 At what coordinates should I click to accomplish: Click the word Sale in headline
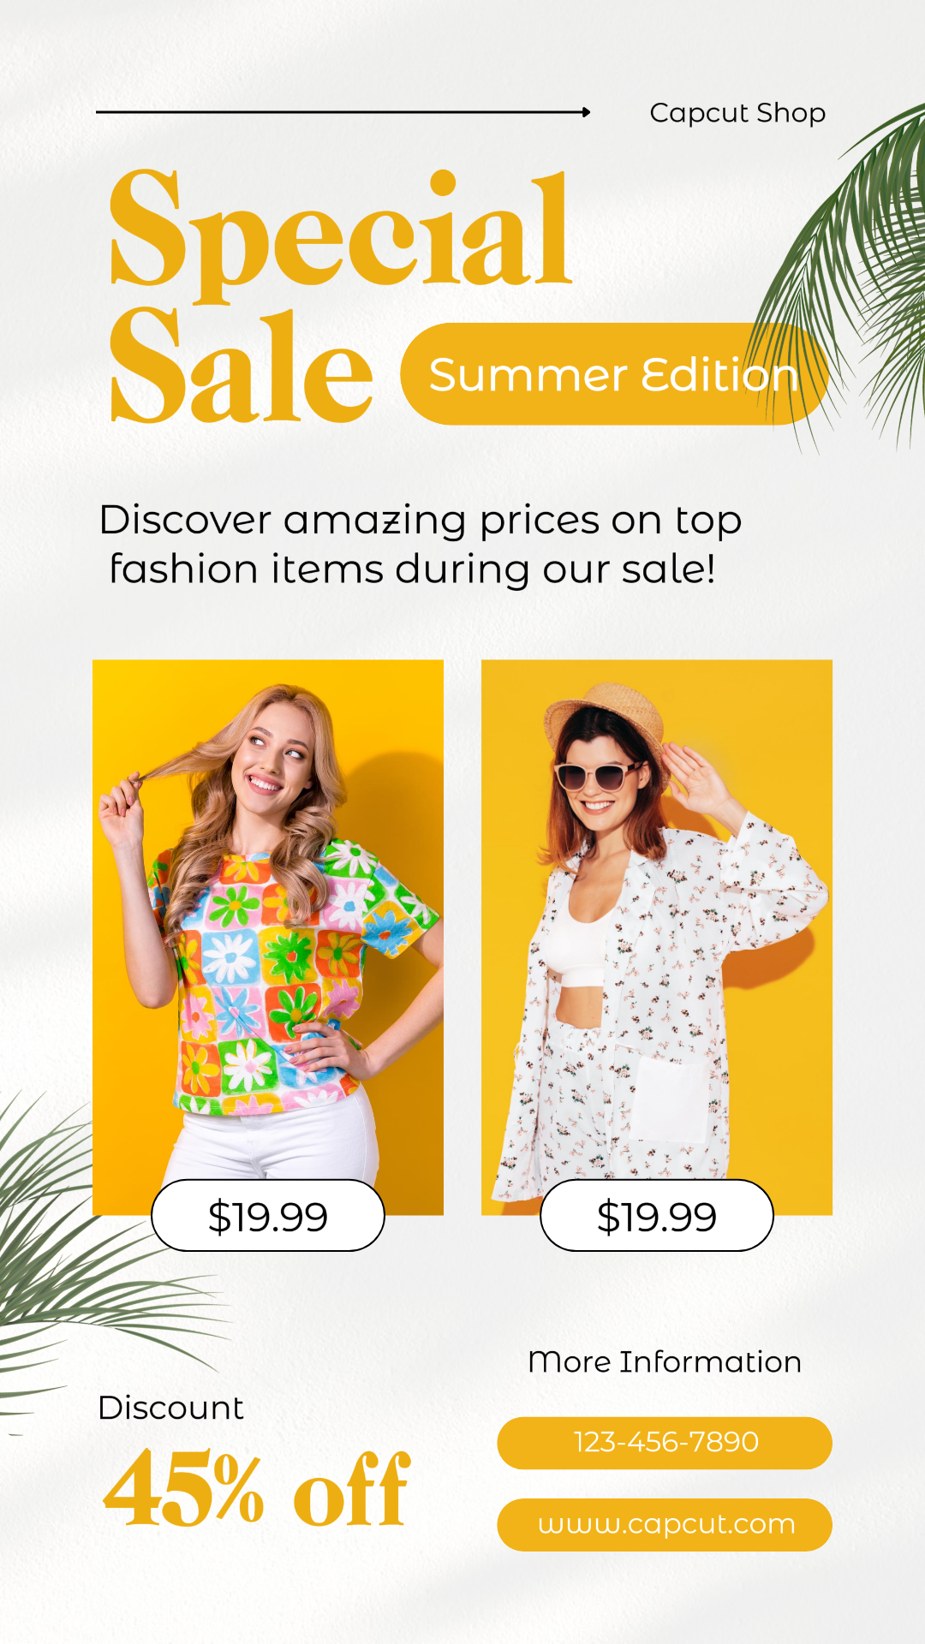pyautogui.click(x=242, y=366)
